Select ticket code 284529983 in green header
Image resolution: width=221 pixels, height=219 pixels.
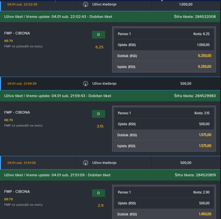205,96
